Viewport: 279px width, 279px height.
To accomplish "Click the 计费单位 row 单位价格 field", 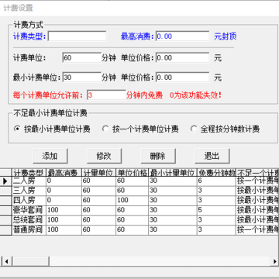I will 182,57.
